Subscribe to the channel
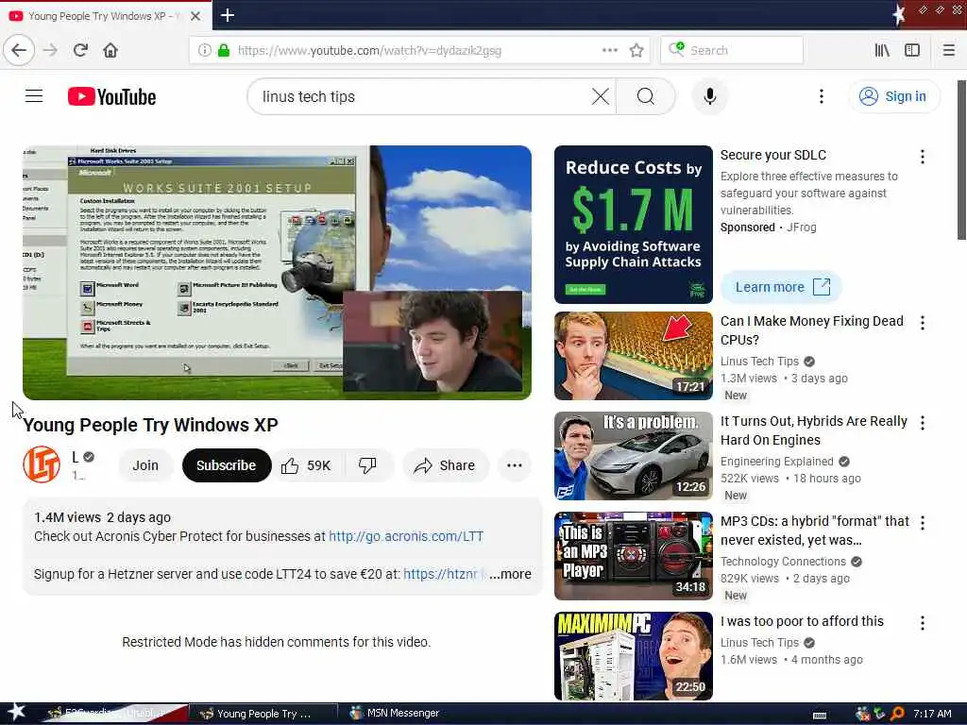Screen dimensions: 967x725 coord(227,465)
